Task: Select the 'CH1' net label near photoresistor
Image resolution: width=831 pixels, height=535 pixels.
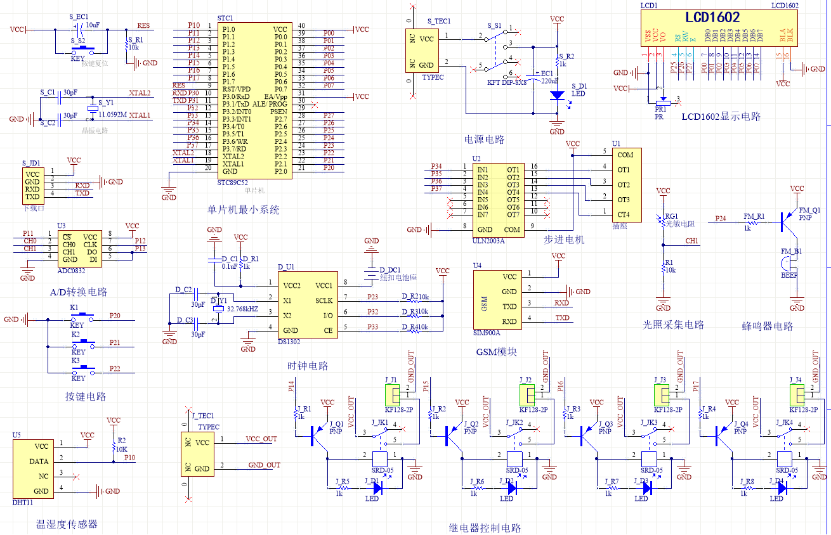Action: coord(691,241)
